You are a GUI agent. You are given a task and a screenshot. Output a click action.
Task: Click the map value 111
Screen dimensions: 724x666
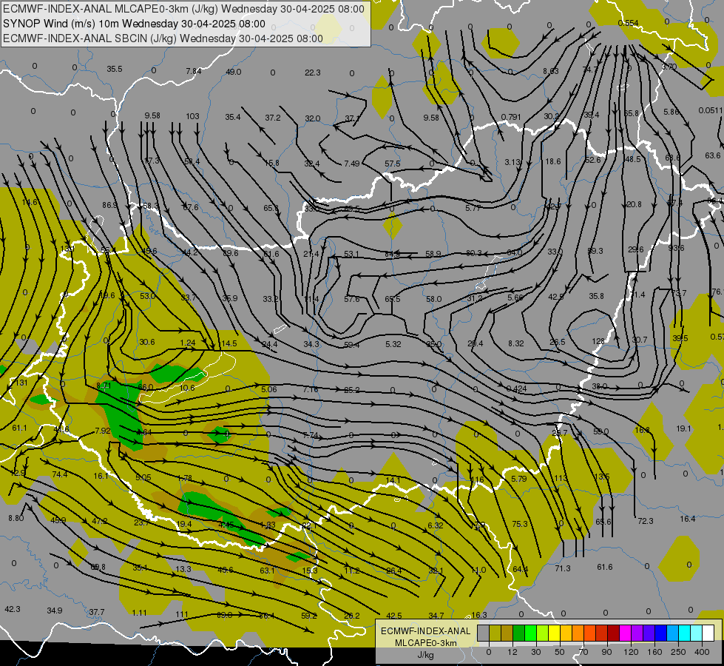tap(182, 614)
